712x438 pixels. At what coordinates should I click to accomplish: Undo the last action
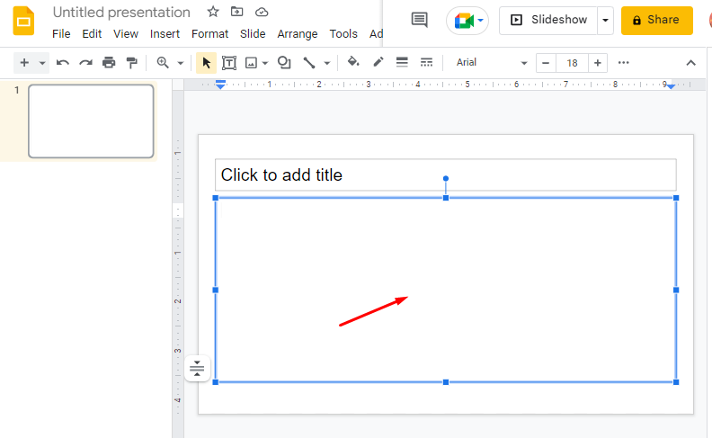click(63, 63)
